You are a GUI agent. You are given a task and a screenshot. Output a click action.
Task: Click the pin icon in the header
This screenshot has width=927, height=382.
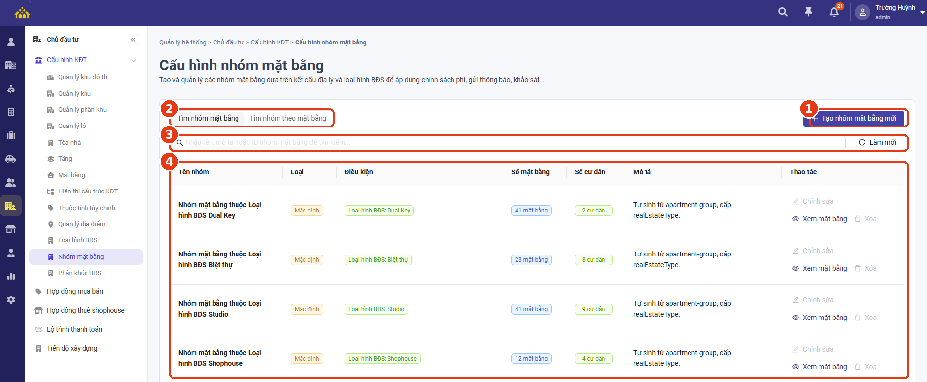tap(808, 12)
